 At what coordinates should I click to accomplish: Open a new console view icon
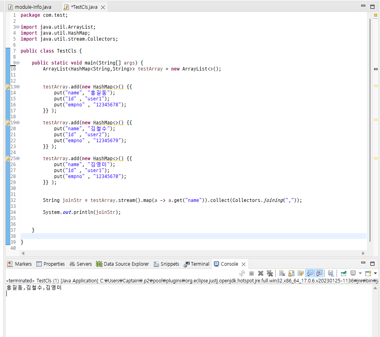368,274
